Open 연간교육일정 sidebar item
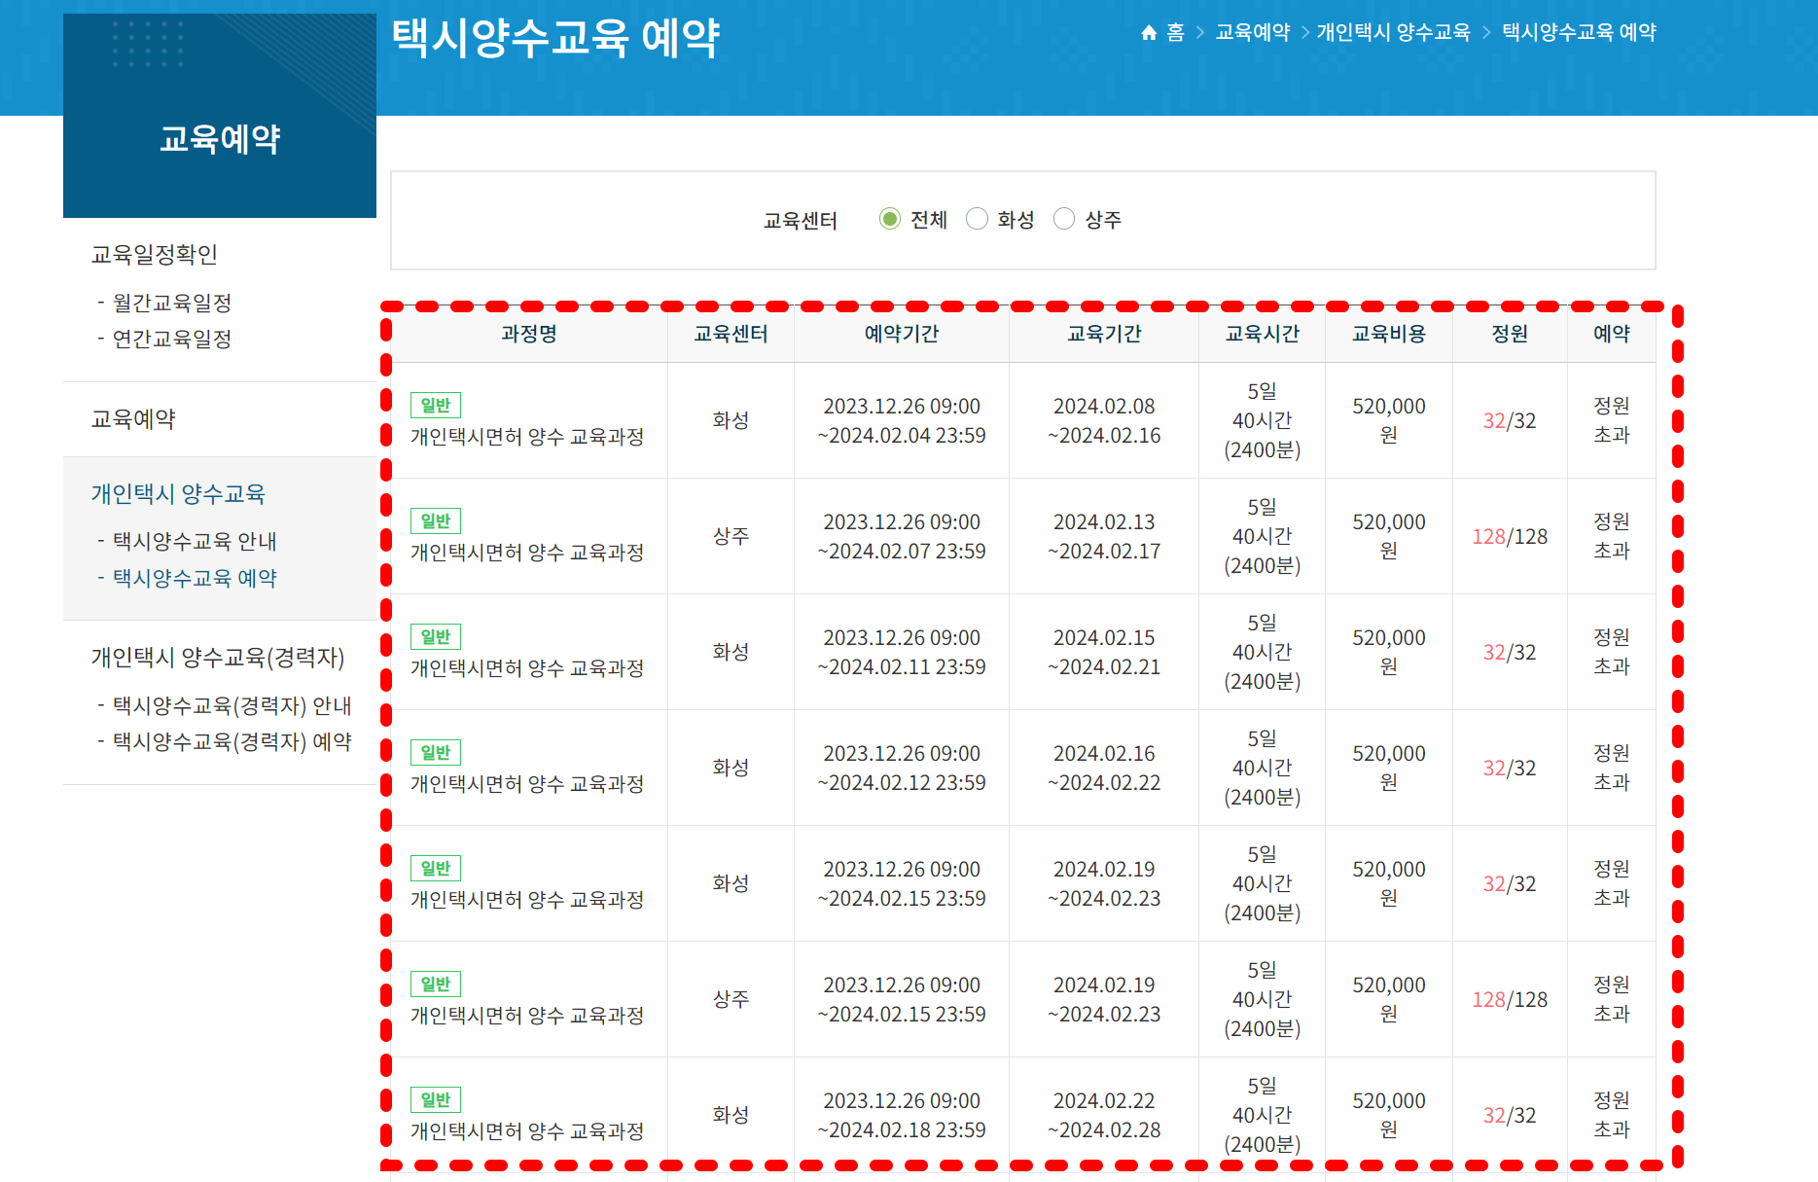This screenshot has width=1818, height=1182. (x=172, y=339)
